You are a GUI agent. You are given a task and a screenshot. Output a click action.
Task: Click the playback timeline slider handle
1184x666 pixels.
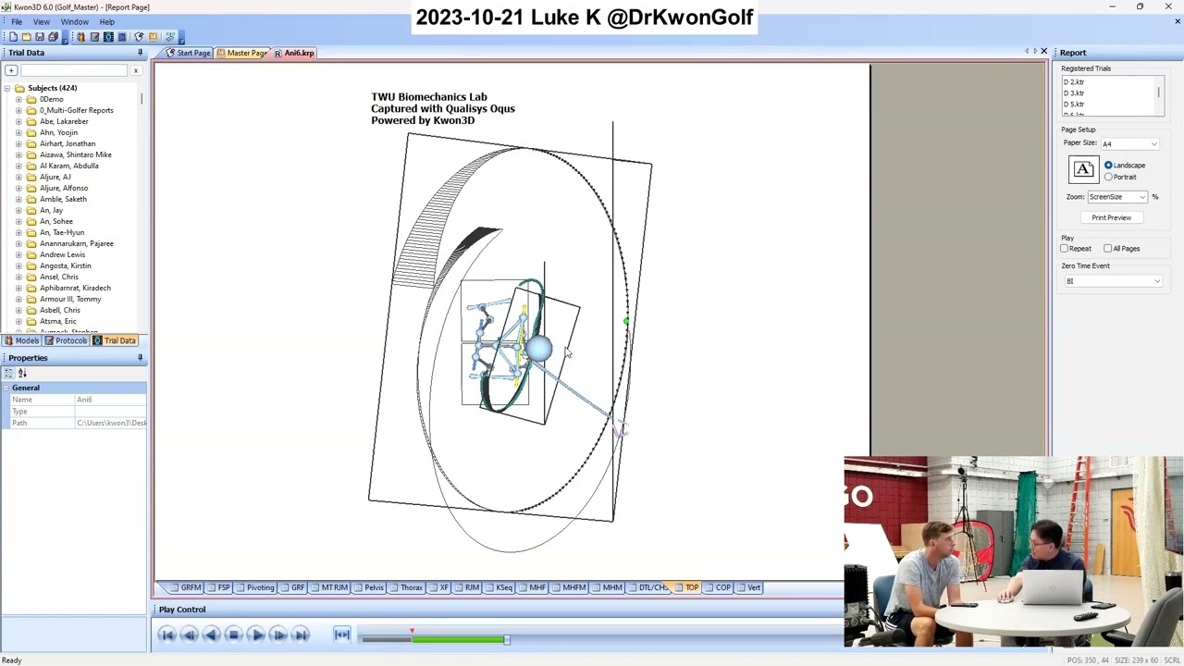tap(506, 639)
